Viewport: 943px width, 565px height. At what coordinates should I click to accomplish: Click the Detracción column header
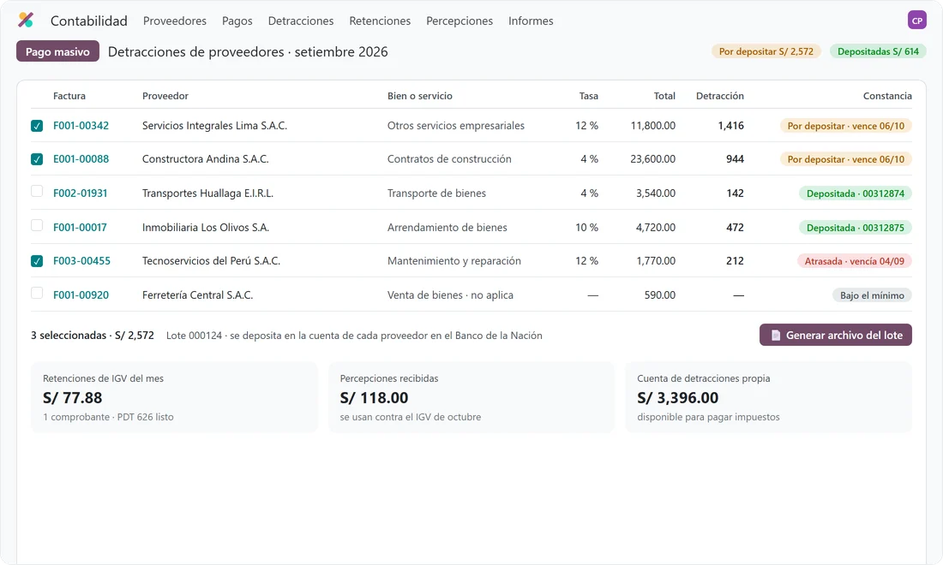click(x=720, y=96)
